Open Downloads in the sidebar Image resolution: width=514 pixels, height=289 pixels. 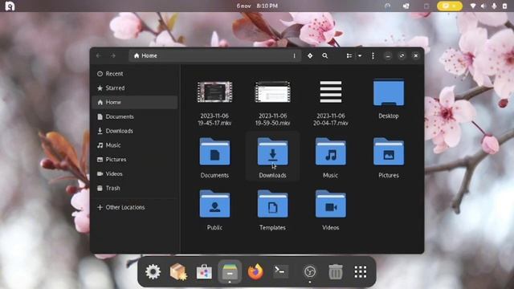click(135, 131)
